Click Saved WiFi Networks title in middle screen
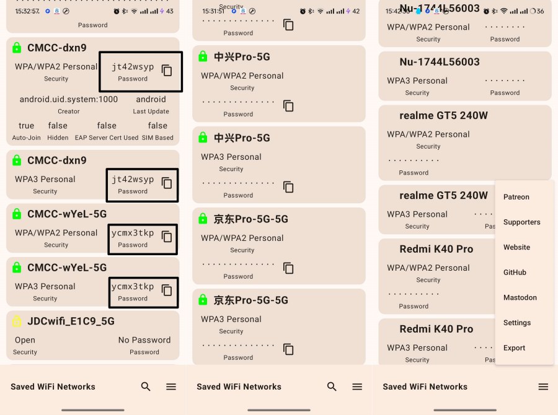The image size is (558, 415). tap(239, 387)
